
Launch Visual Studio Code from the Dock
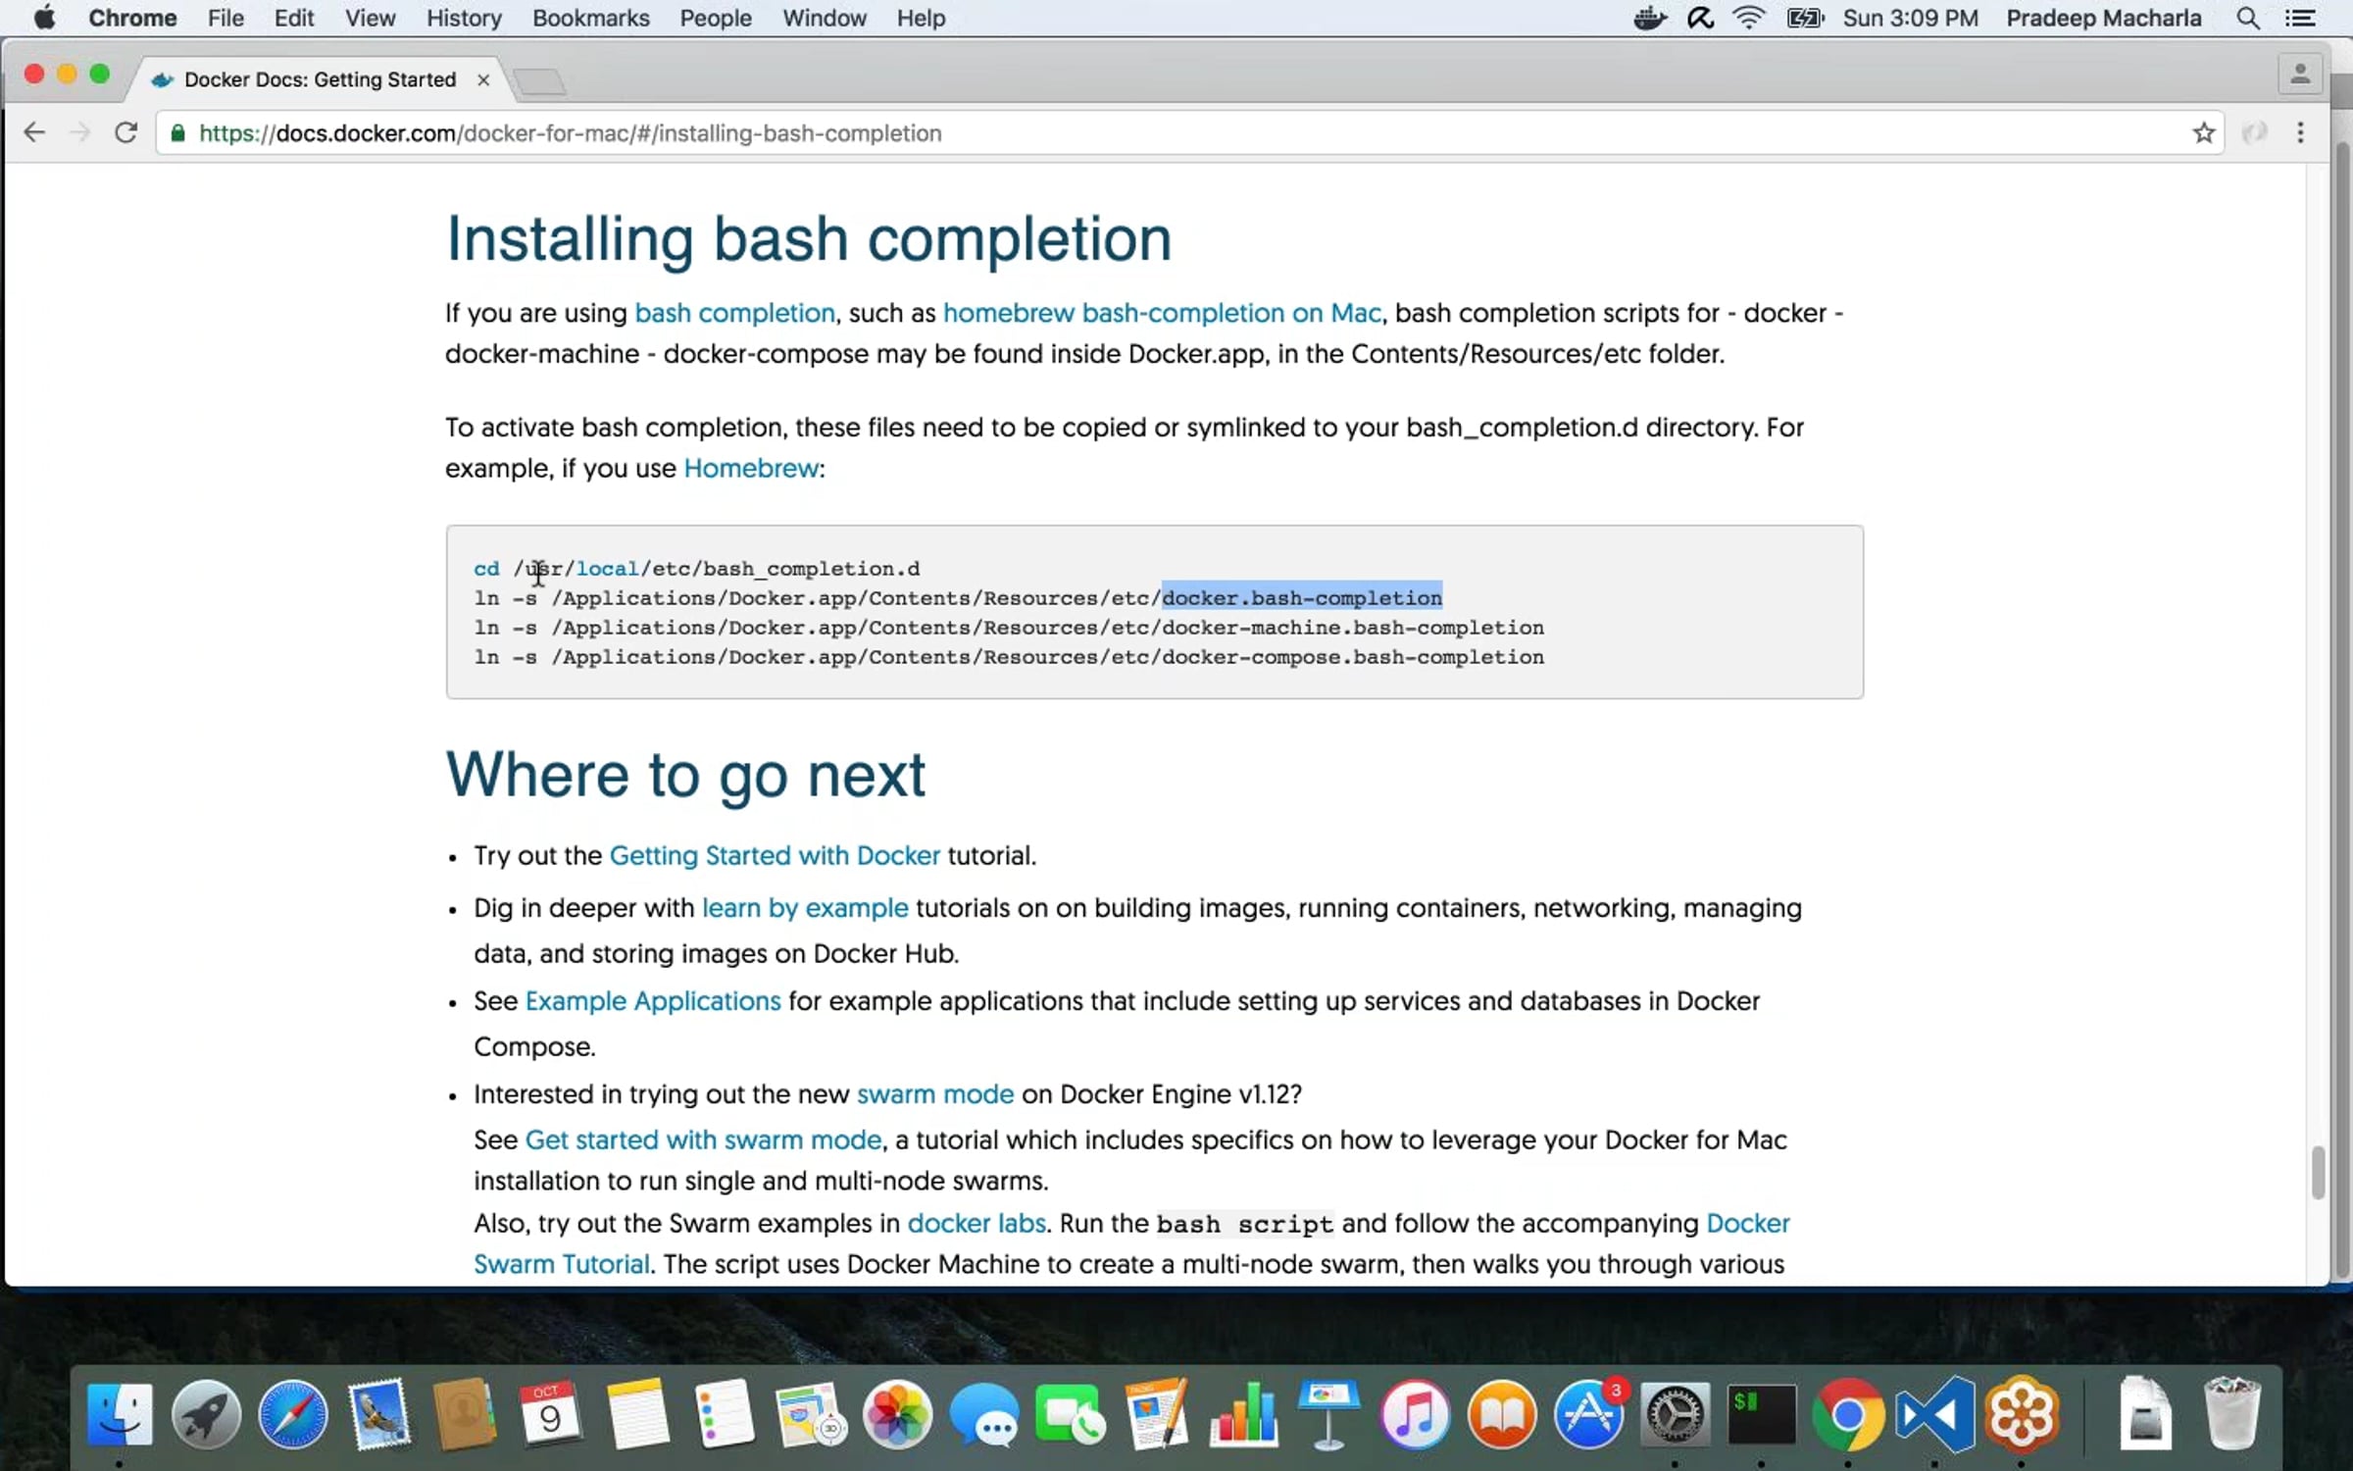click(1935, 1414)
